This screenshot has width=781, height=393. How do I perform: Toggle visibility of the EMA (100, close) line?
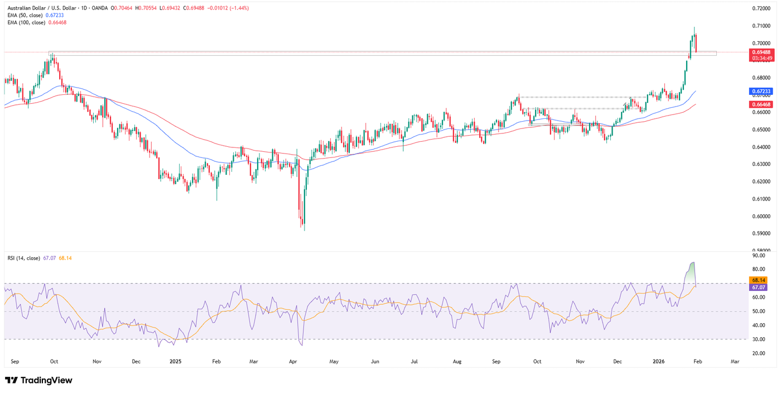click(x=27, y=23)
